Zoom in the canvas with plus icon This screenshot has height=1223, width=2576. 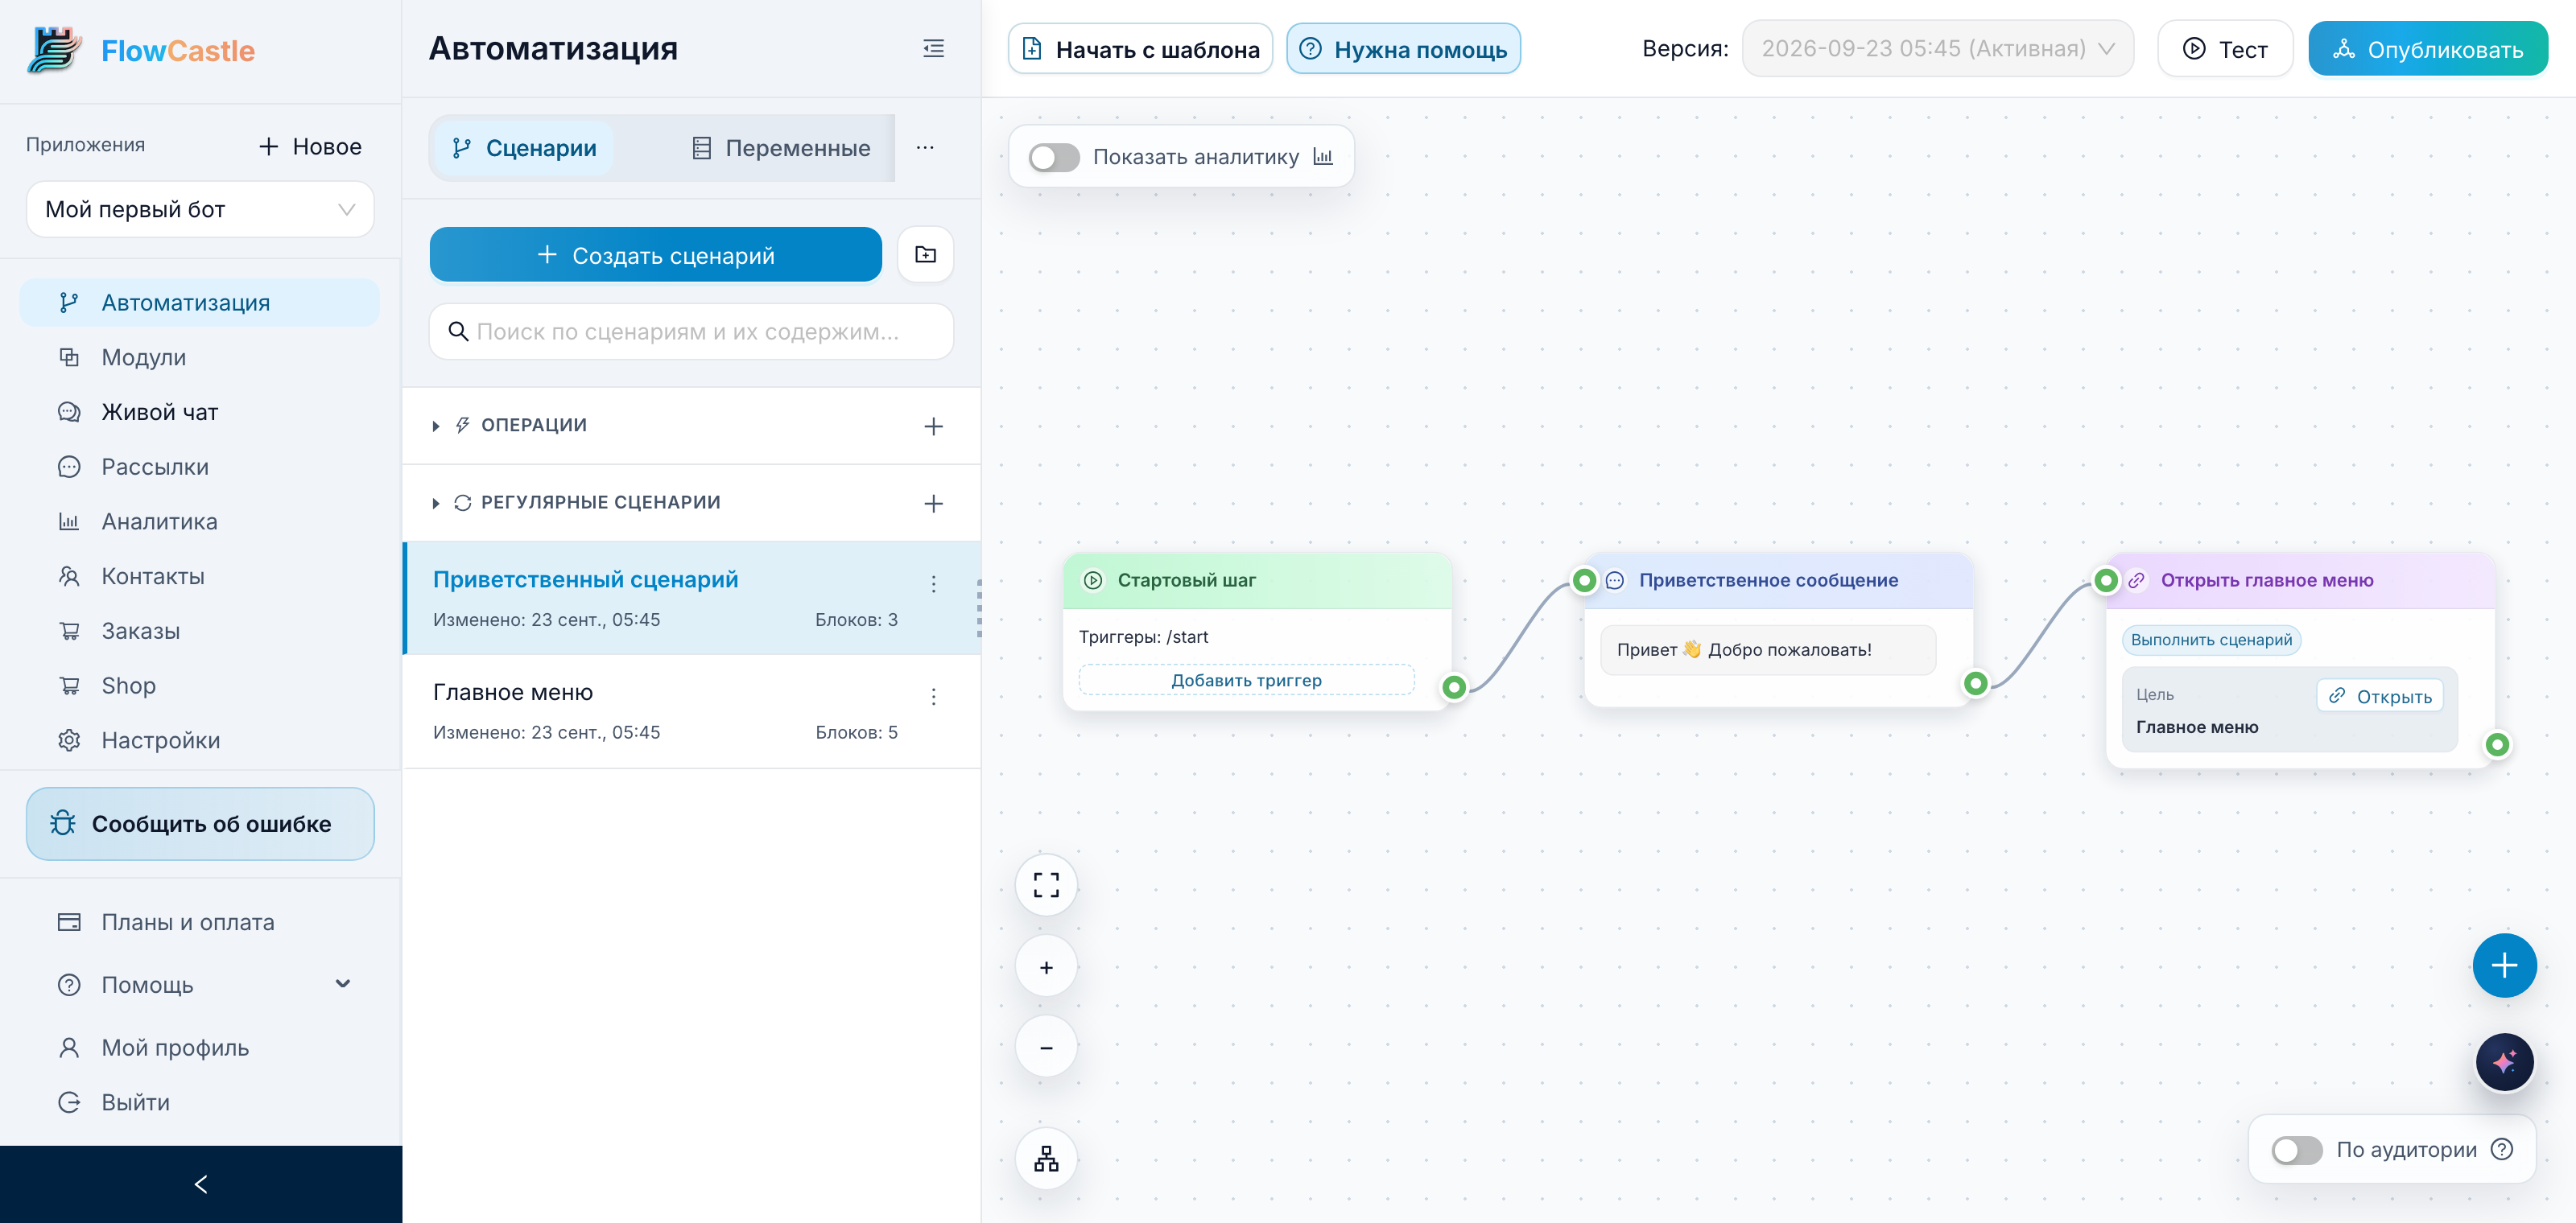pos(1046,966)
